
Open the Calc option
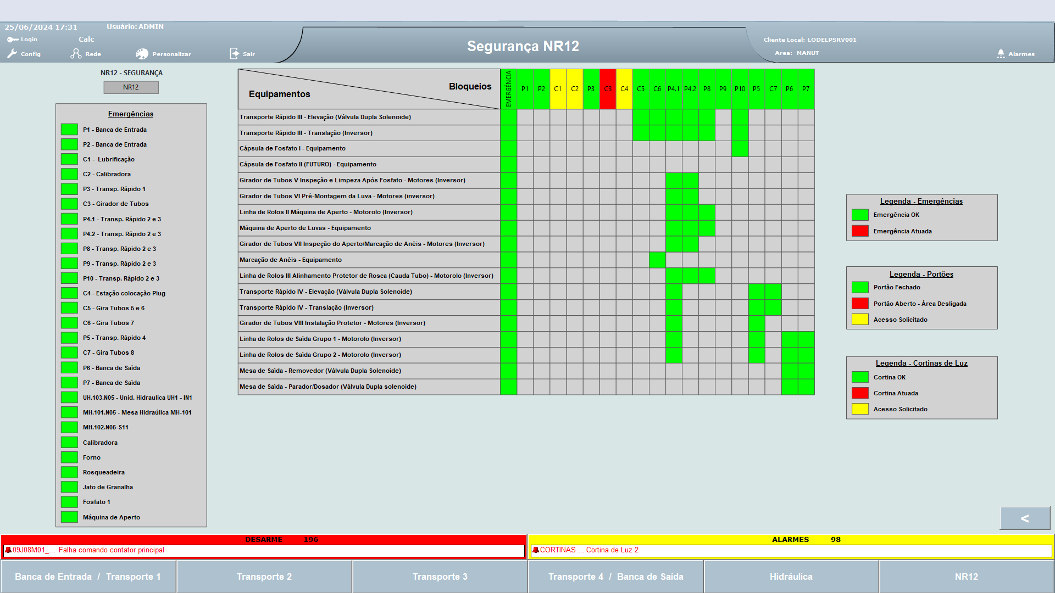(x=86, y=39)
